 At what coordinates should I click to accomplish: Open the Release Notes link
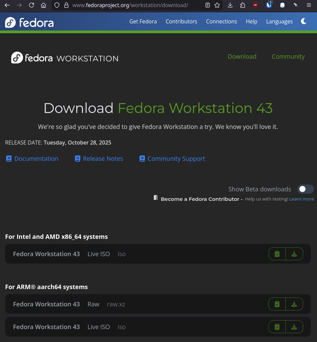pos(103,159)
